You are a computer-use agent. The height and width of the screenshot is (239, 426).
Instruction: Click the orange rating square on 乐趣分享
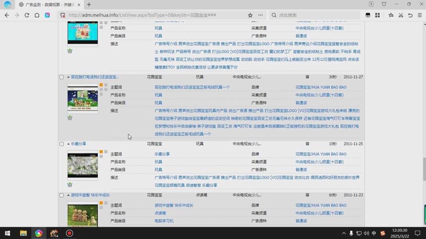click(x=101, y=152)
